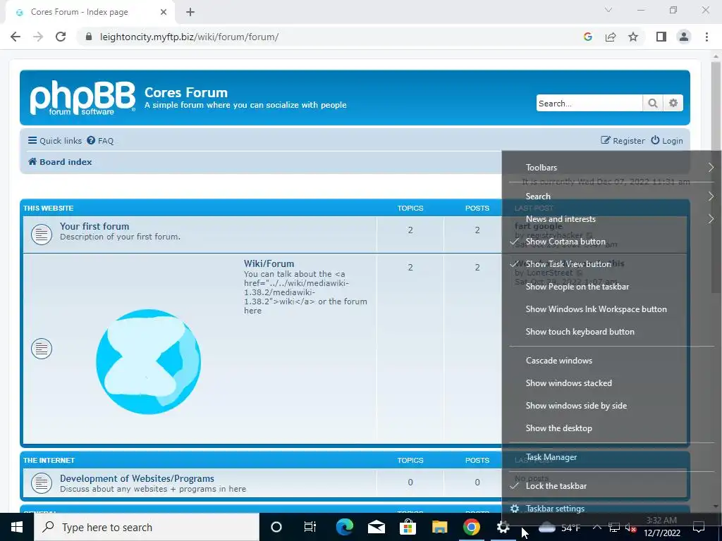
Task: Reload the current page
Action: click(61, 37)
